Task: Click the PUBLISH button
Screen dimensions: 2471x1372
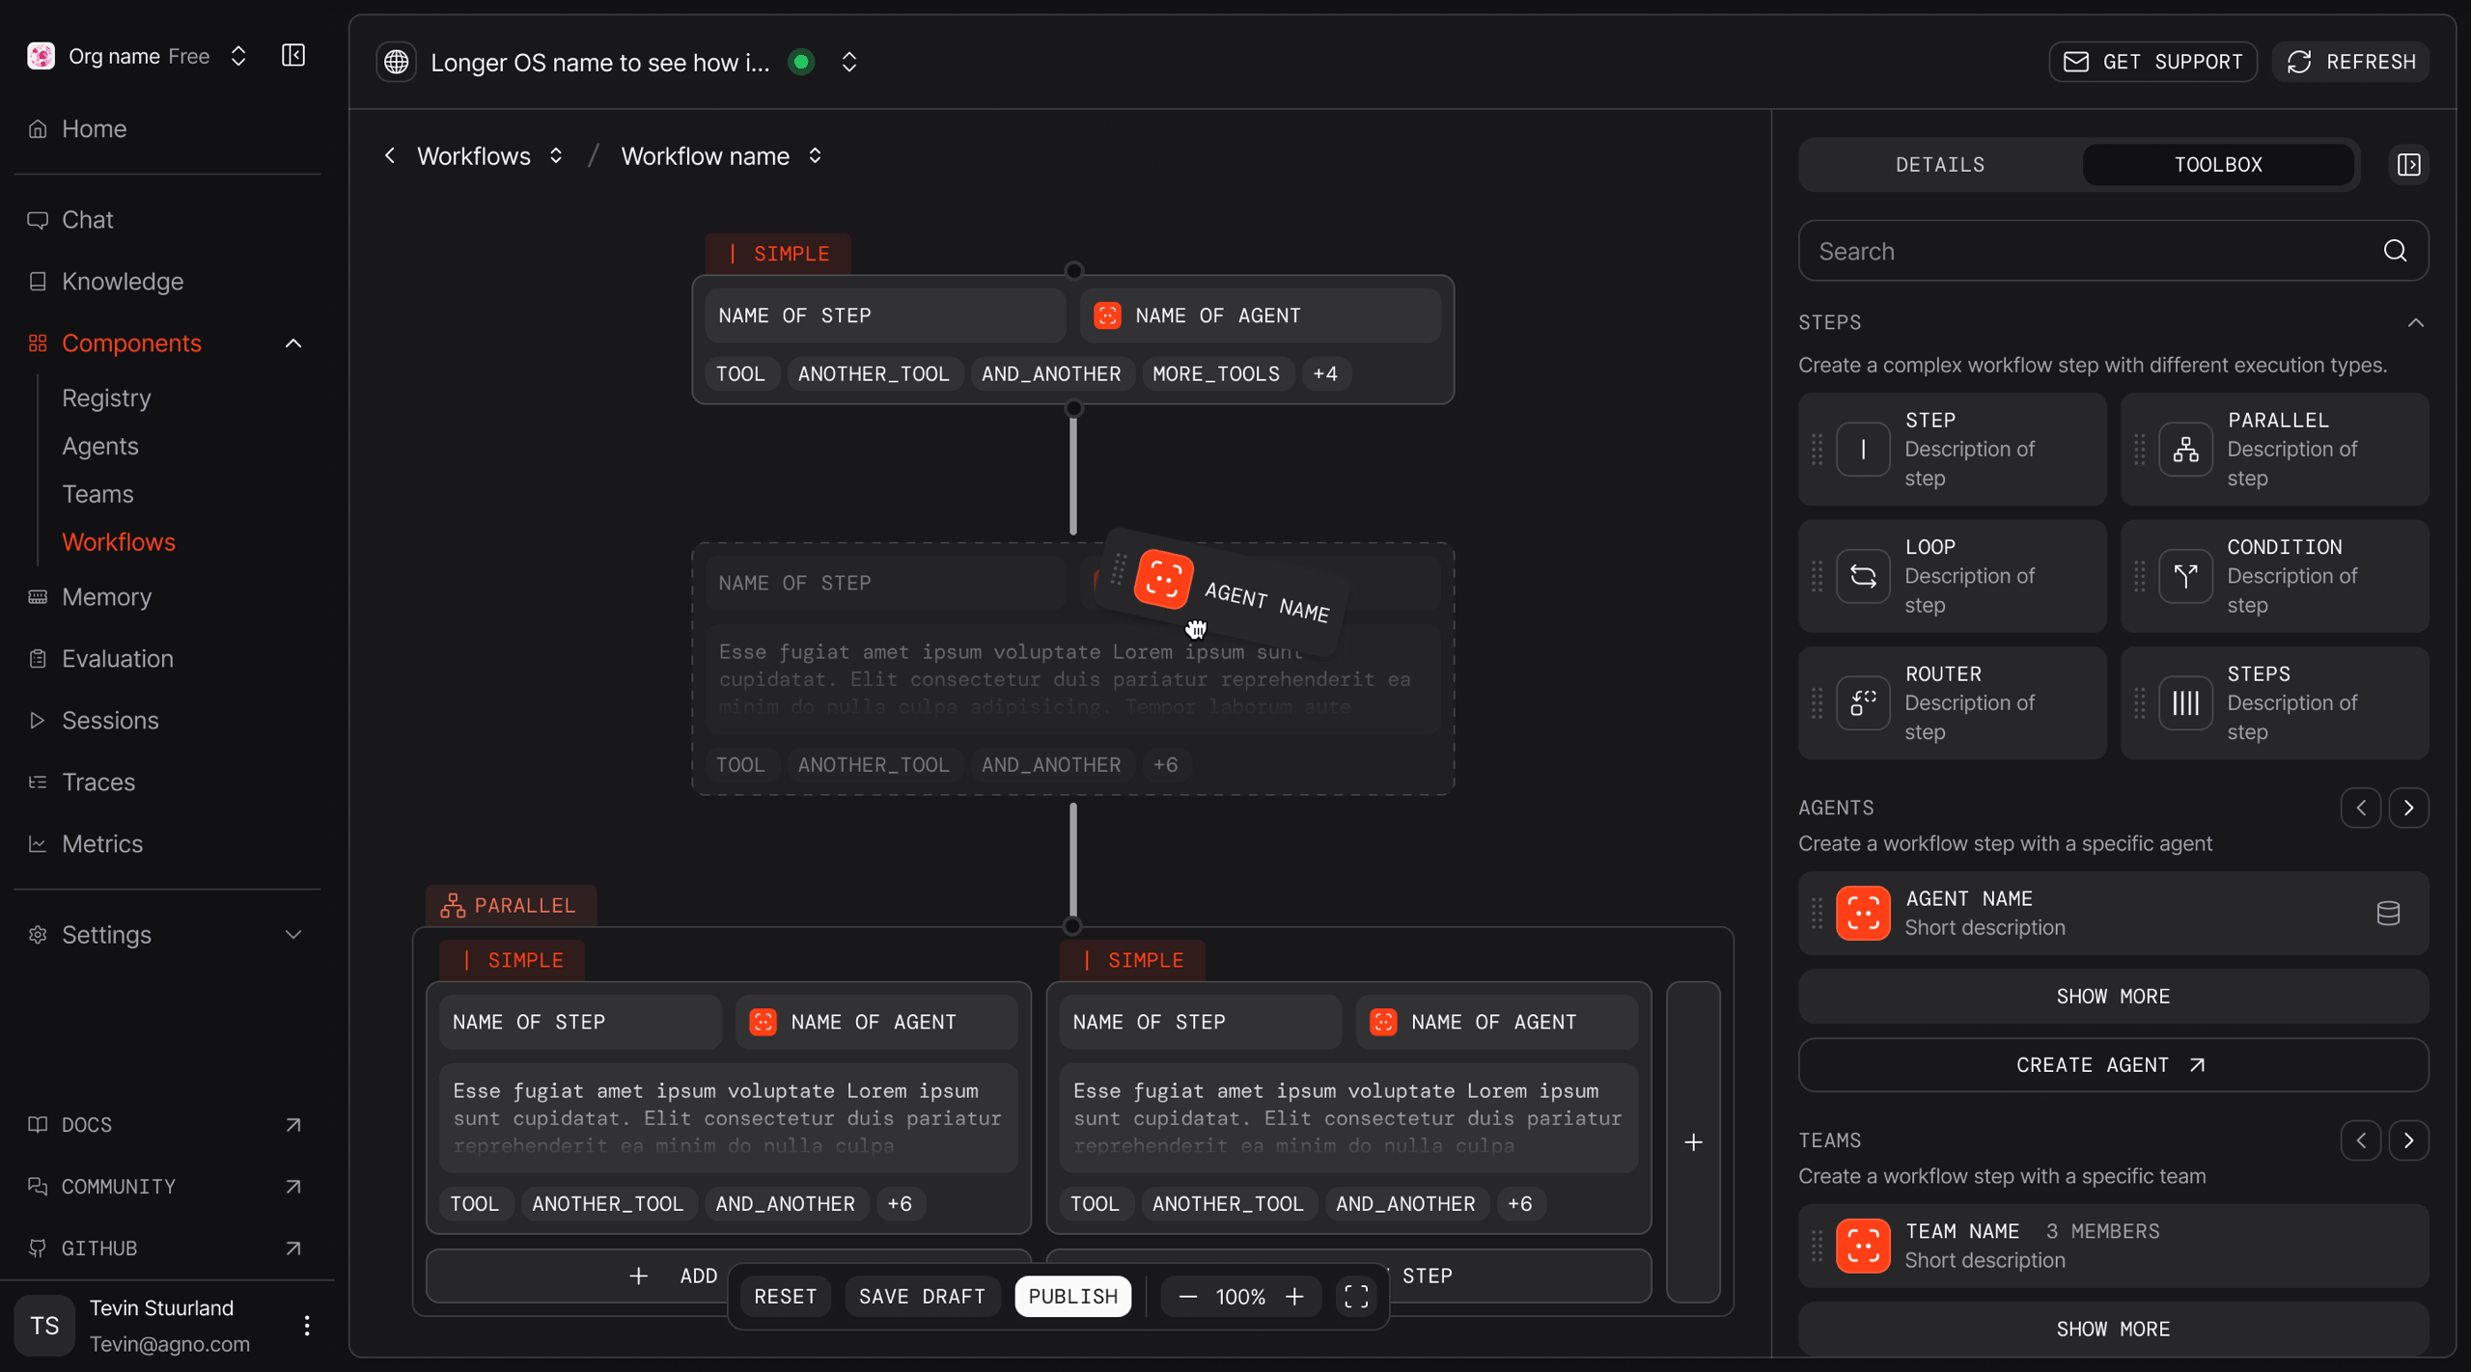Action: [1072, 1296]
